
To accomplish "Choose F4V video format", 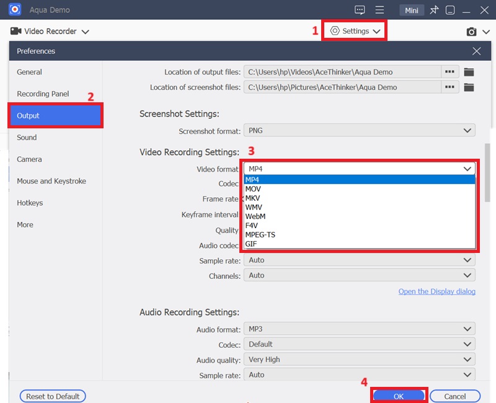I will click(x=360, y=226).
